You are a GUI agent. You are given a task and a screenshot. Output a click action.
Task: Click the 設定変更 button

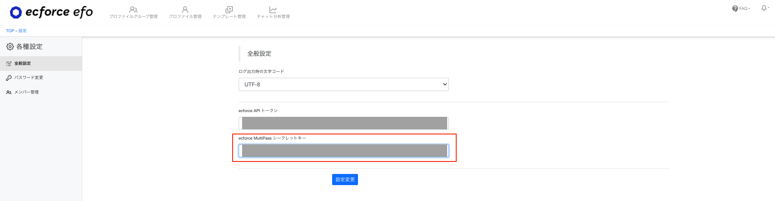[x=345, y=180]
